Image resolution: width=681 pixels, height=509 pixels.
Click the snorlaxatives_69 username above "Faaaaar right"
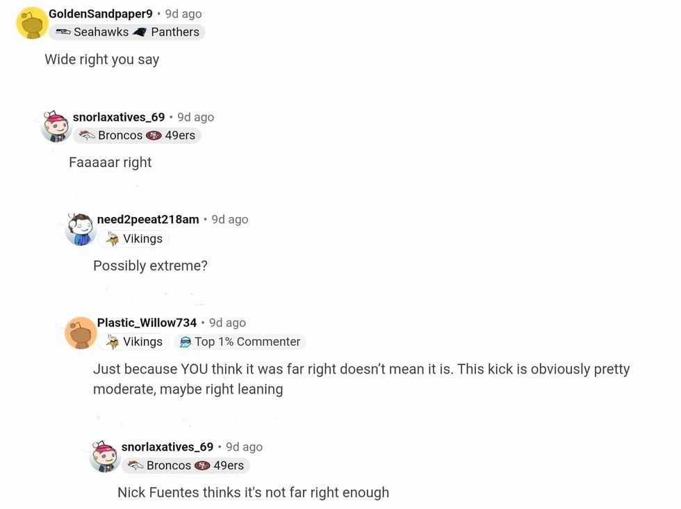point(119,117)
